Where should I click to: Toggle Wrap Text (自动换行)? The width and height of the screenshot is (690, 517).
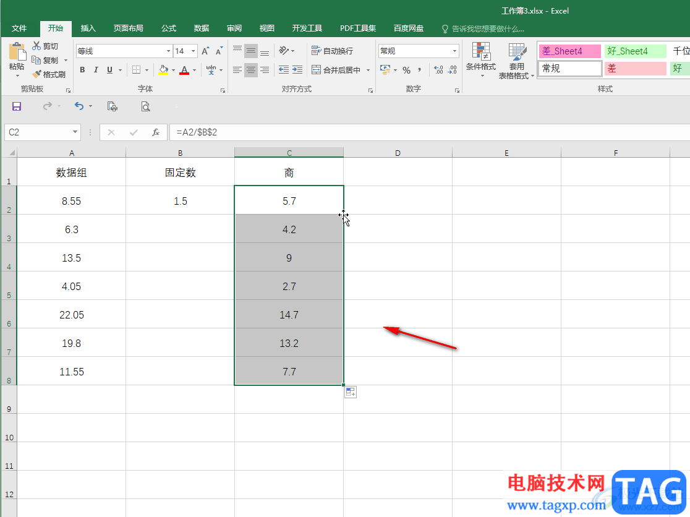tap(332, 51)
